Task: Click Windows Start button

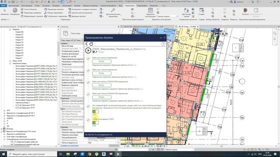Action: point(3,154)
